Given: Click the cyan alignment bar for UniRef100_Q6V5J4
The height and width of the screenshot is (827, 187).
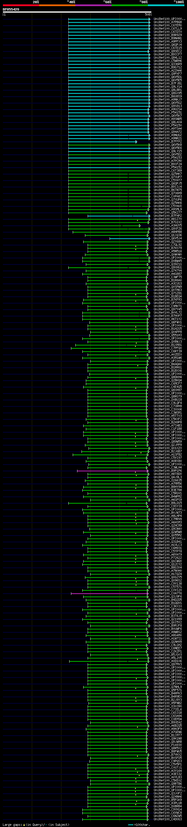Looking at the screenshot, I should click(x=130, y=239).
